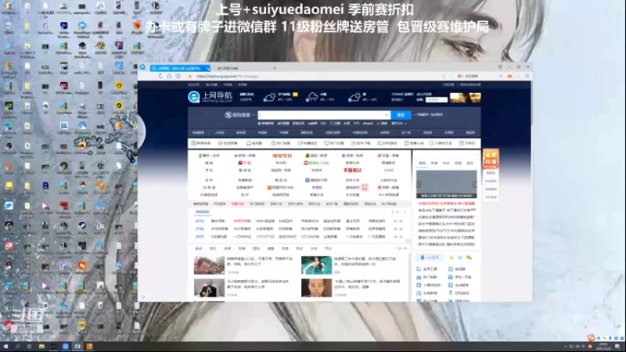Click the header advertisement thumbnail at top right
Image resolution: width=626 pixels, height=352 pixels.
[x=465, y=97]
